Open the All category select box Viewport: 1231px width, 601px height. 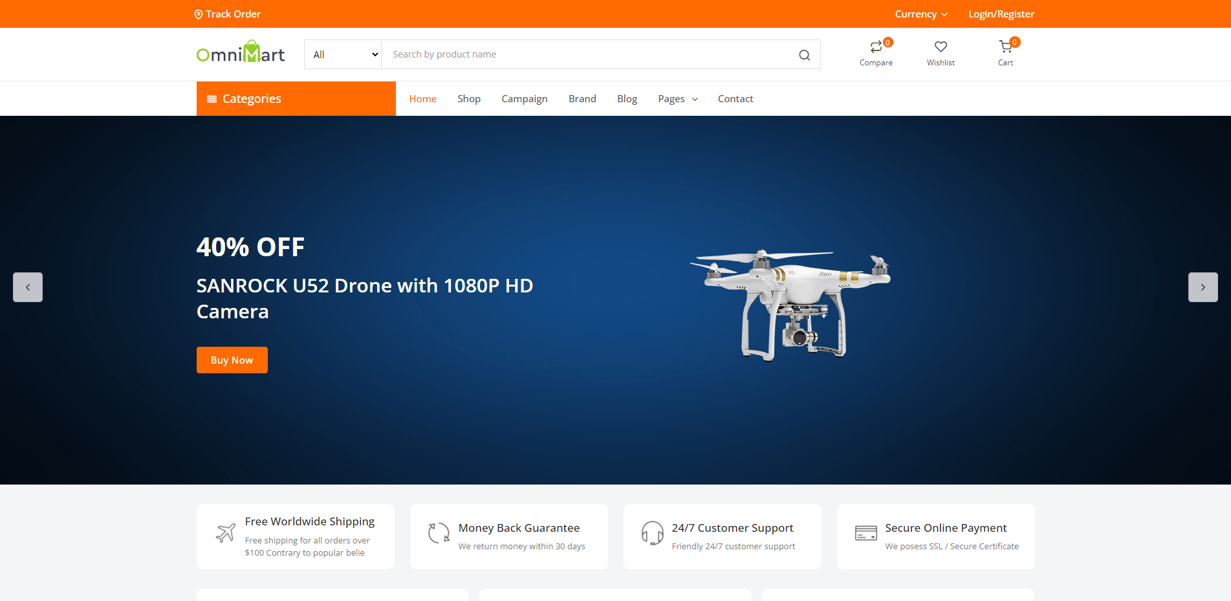click(343, 55)
